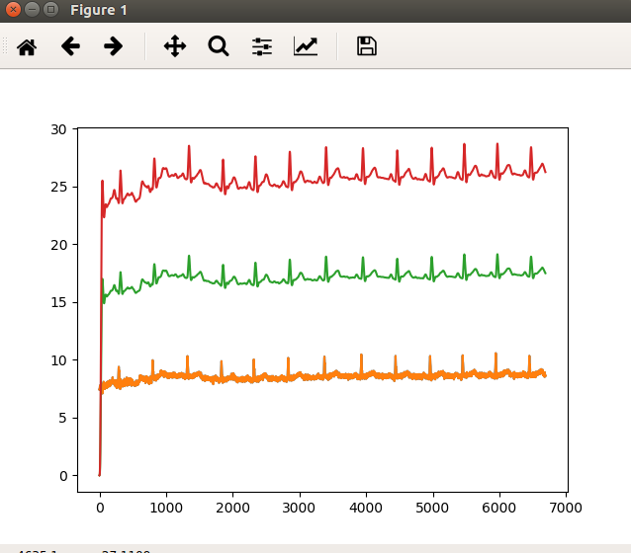Activate the Pan axes tool
The image size is (631, 553).
(175, 46)
